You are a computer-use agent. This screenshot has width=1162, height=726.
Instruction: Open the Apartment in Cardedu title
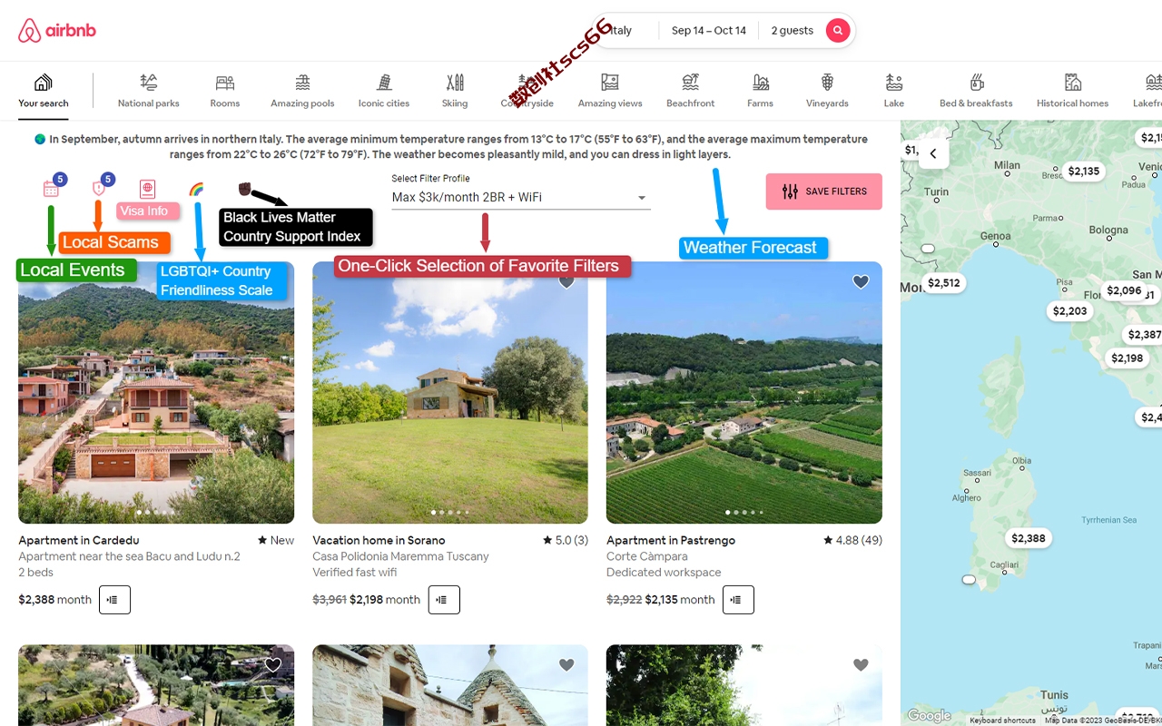[79, 540]
